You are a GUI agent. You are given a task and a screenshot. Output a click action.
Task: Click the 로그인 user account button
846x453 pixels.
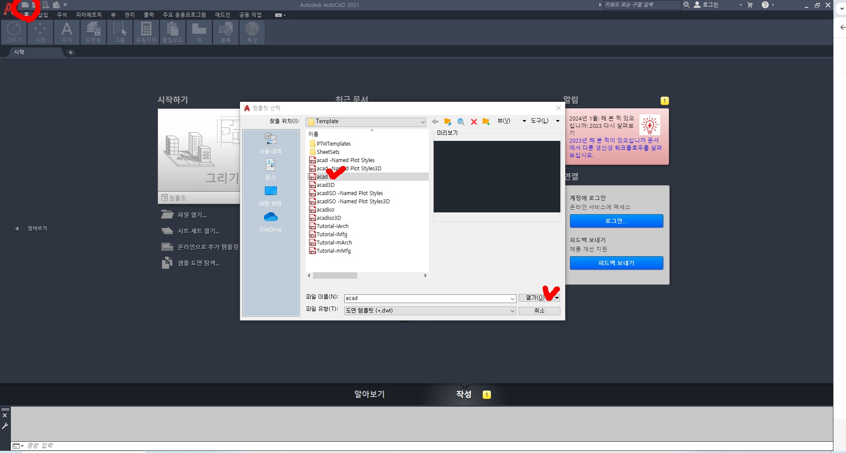click(x=706, y=5)
